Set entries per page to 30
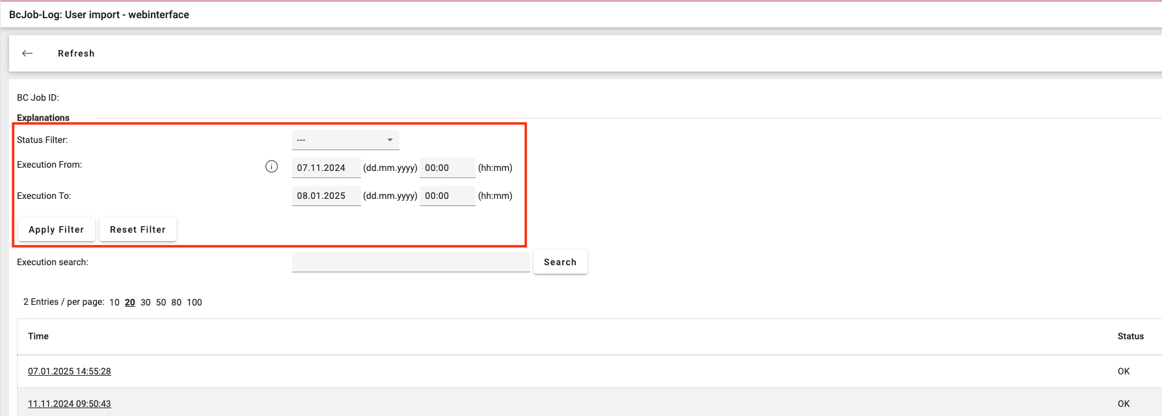Image resolution: width=1162 pixels, height=416 pixels. 146,302
